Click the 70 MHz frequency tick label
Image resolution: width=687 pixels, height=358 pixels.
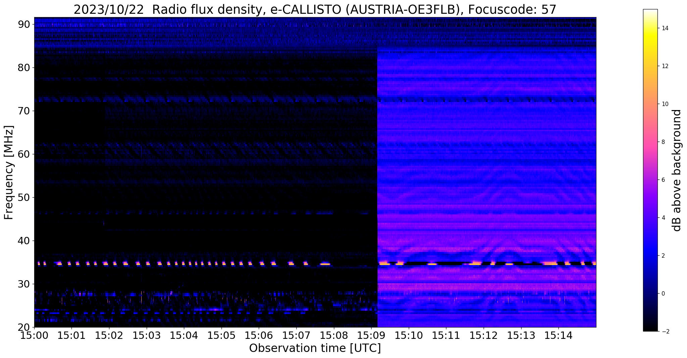pyautogui.click(x=24, y=111)
